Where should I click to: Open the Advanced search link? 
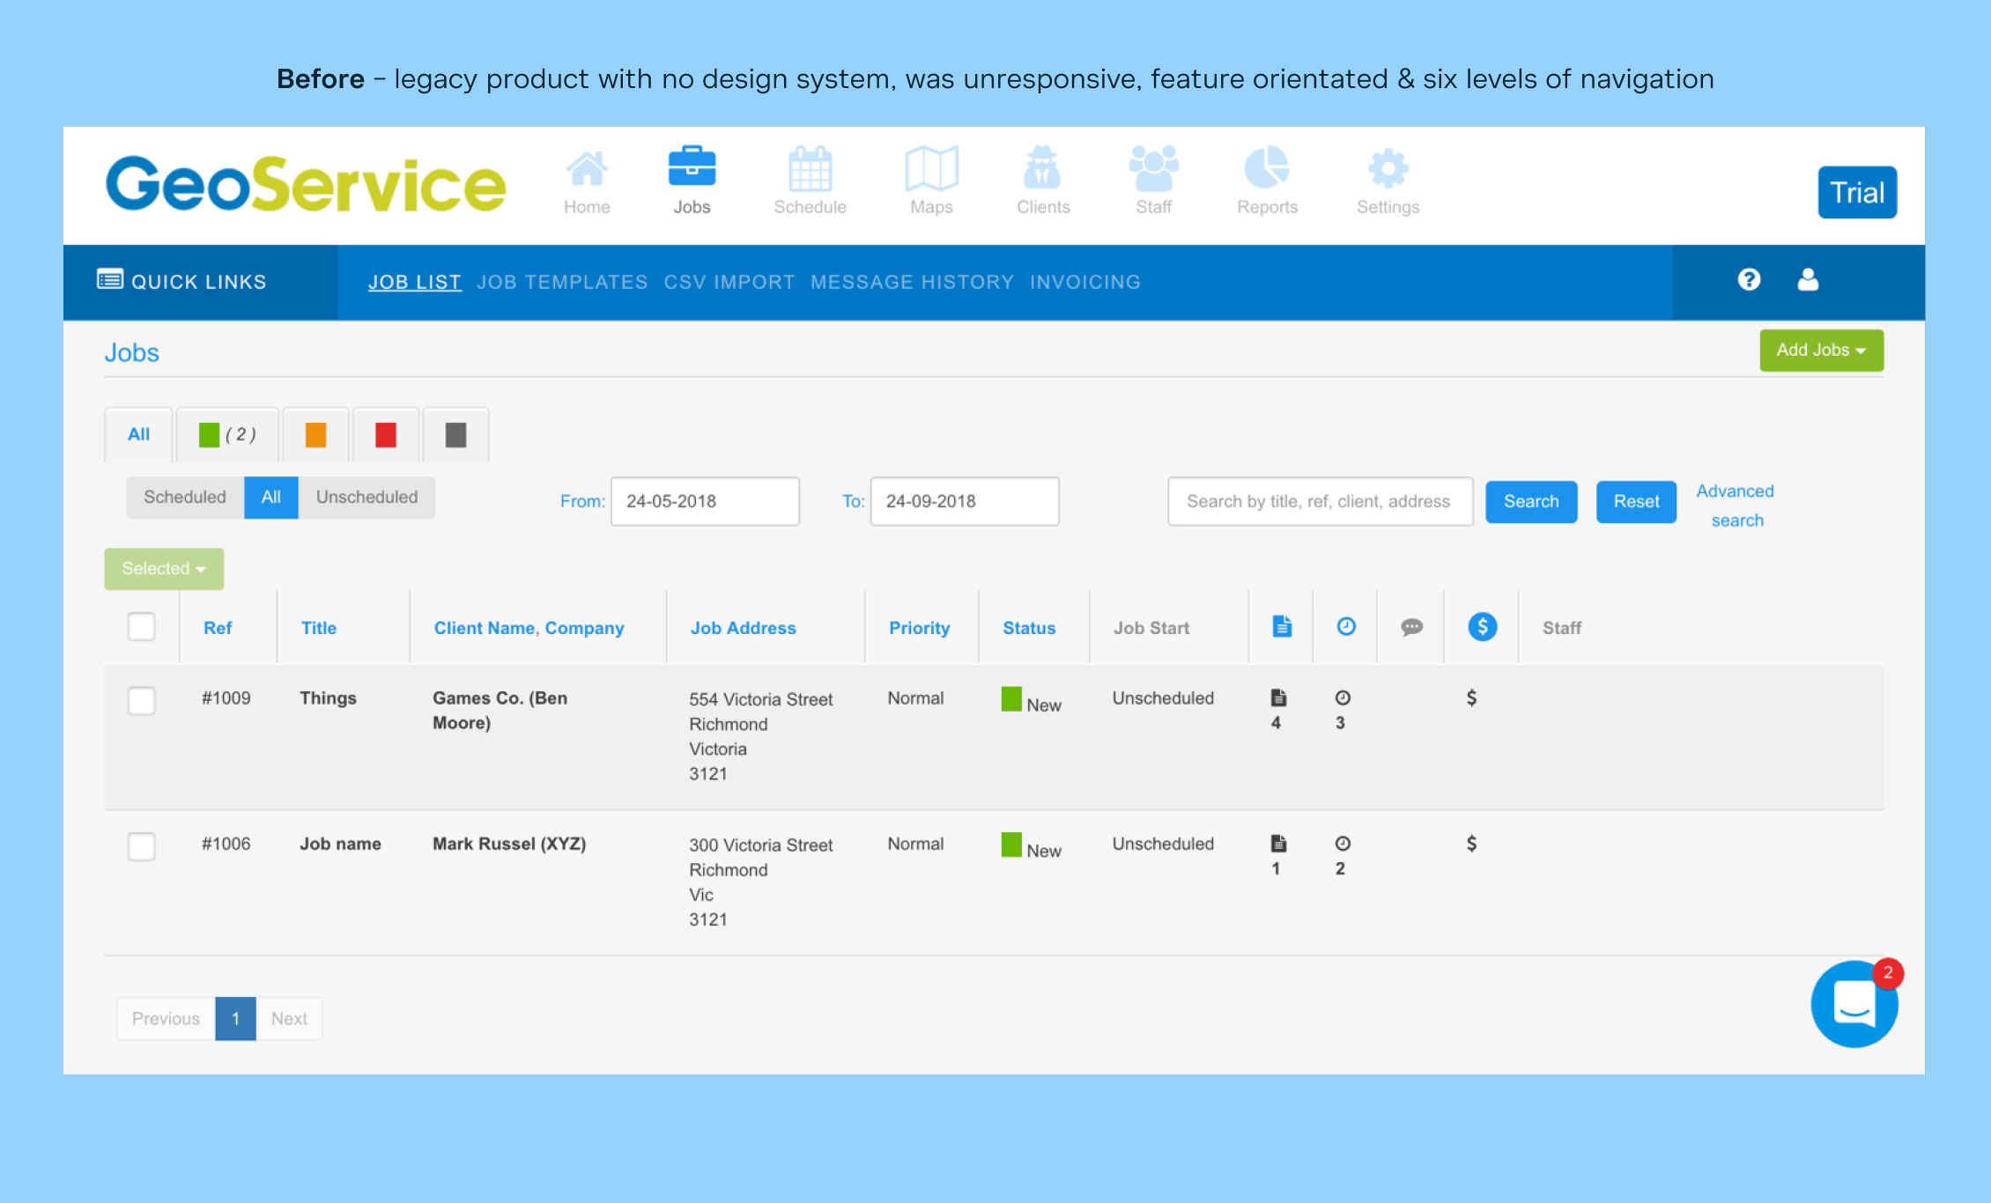coord(1736,506)
